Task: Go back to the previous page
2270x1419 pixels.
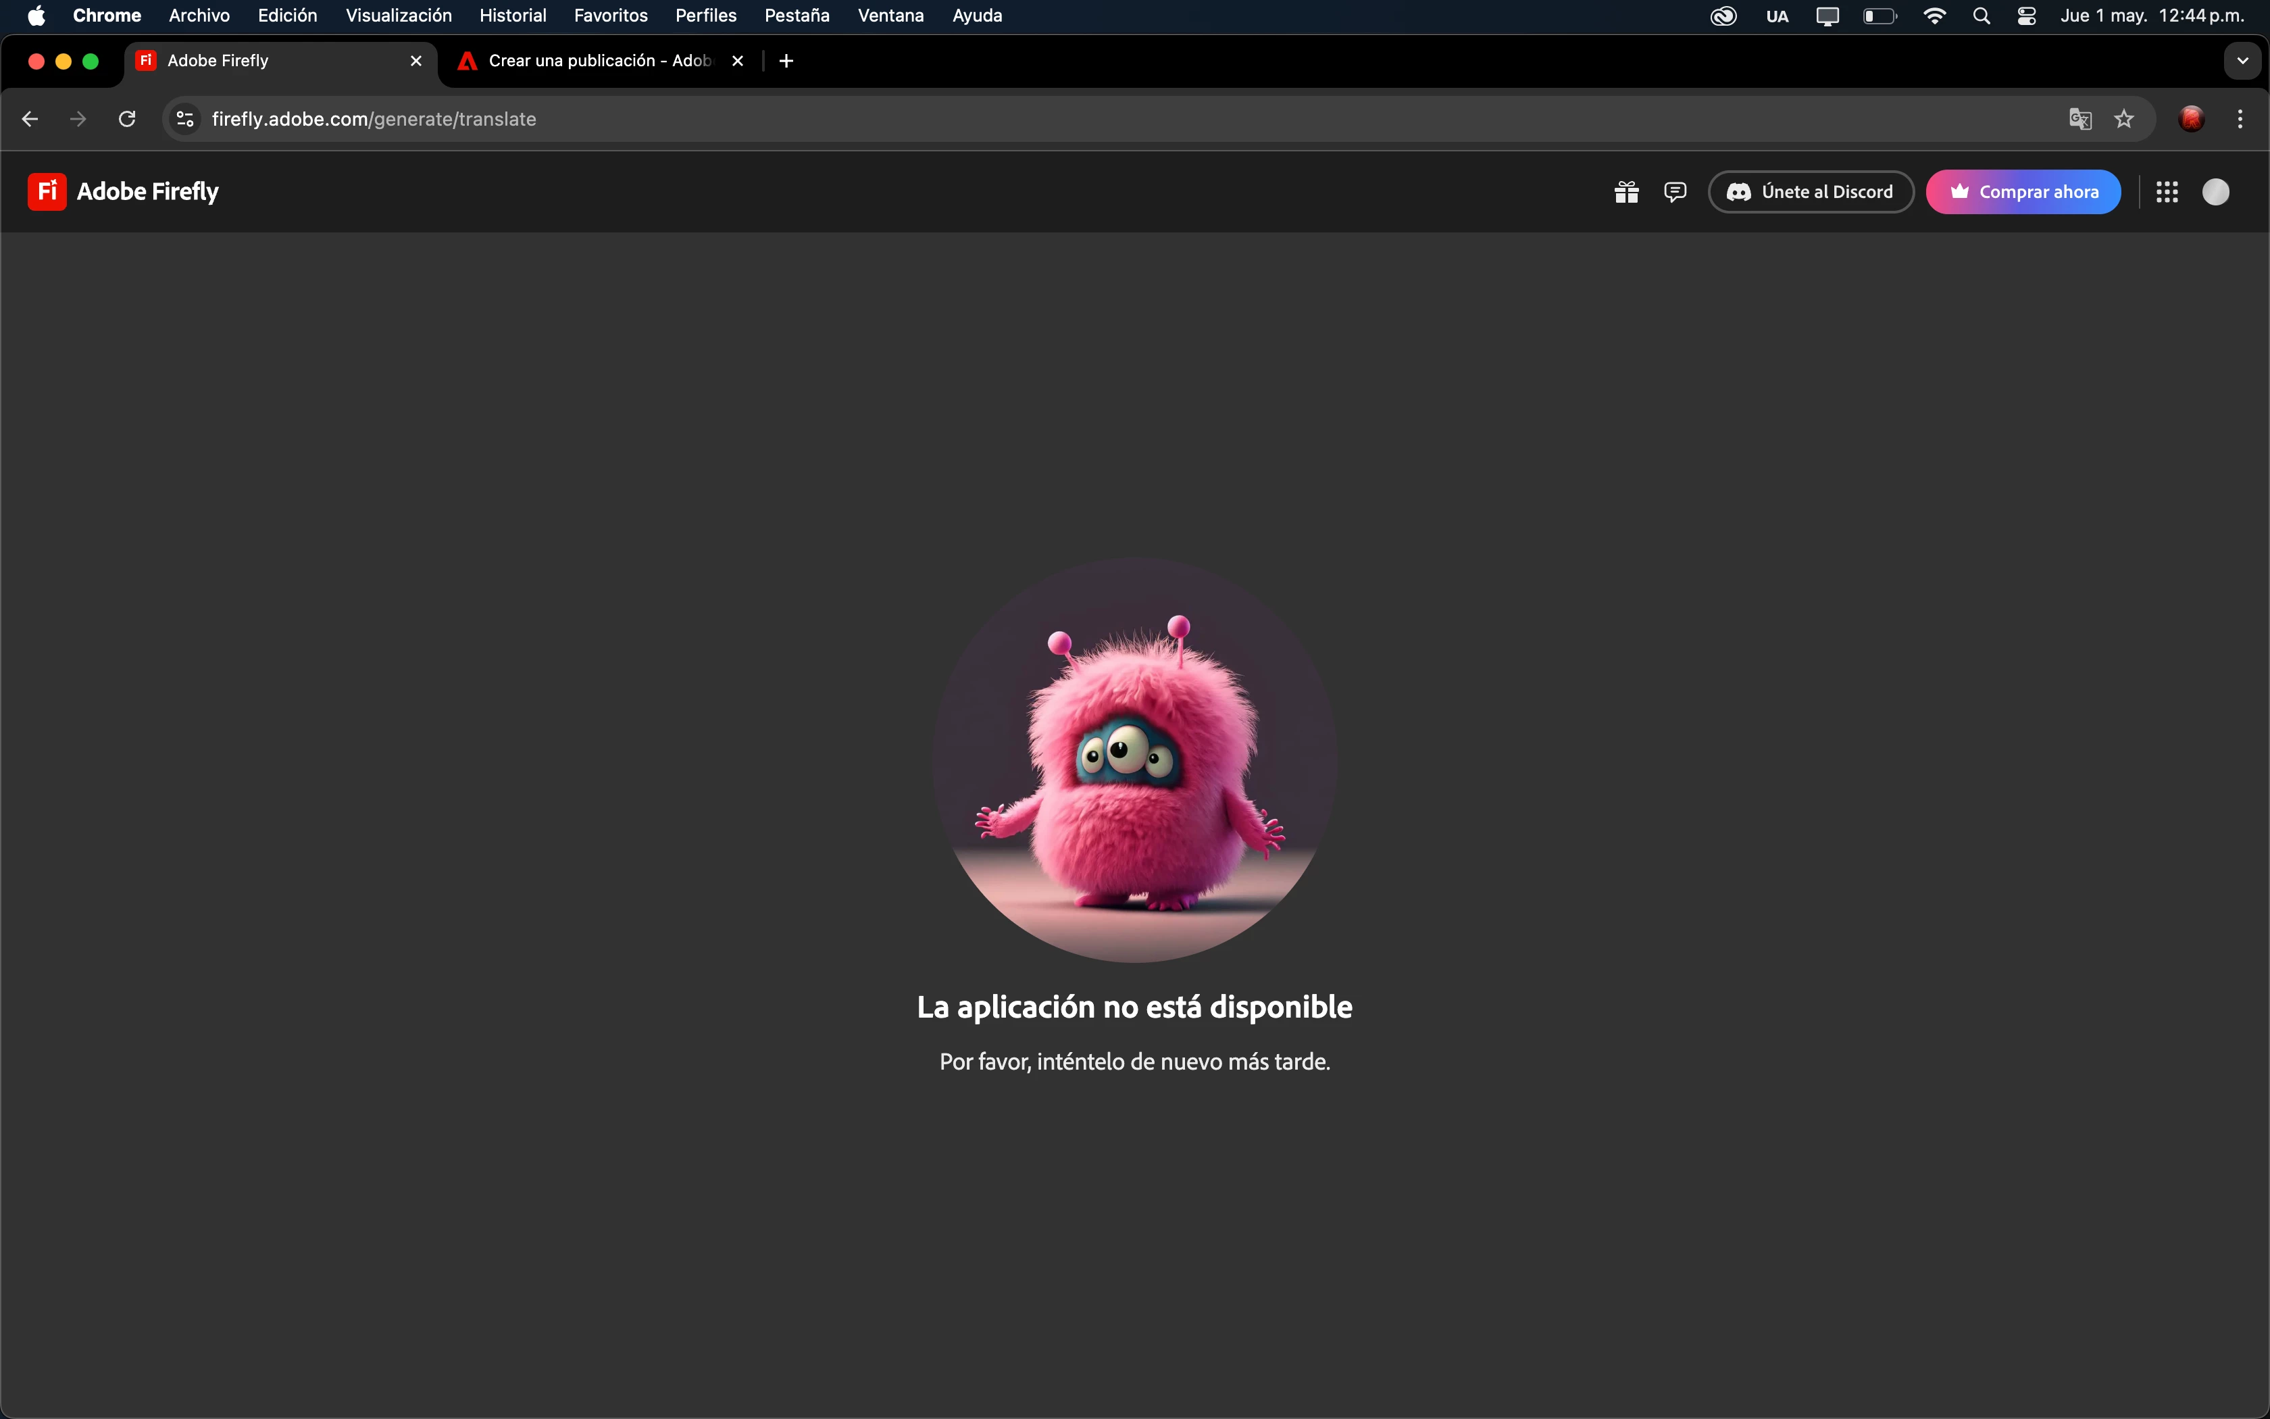Action: click(x=30, y=119)
